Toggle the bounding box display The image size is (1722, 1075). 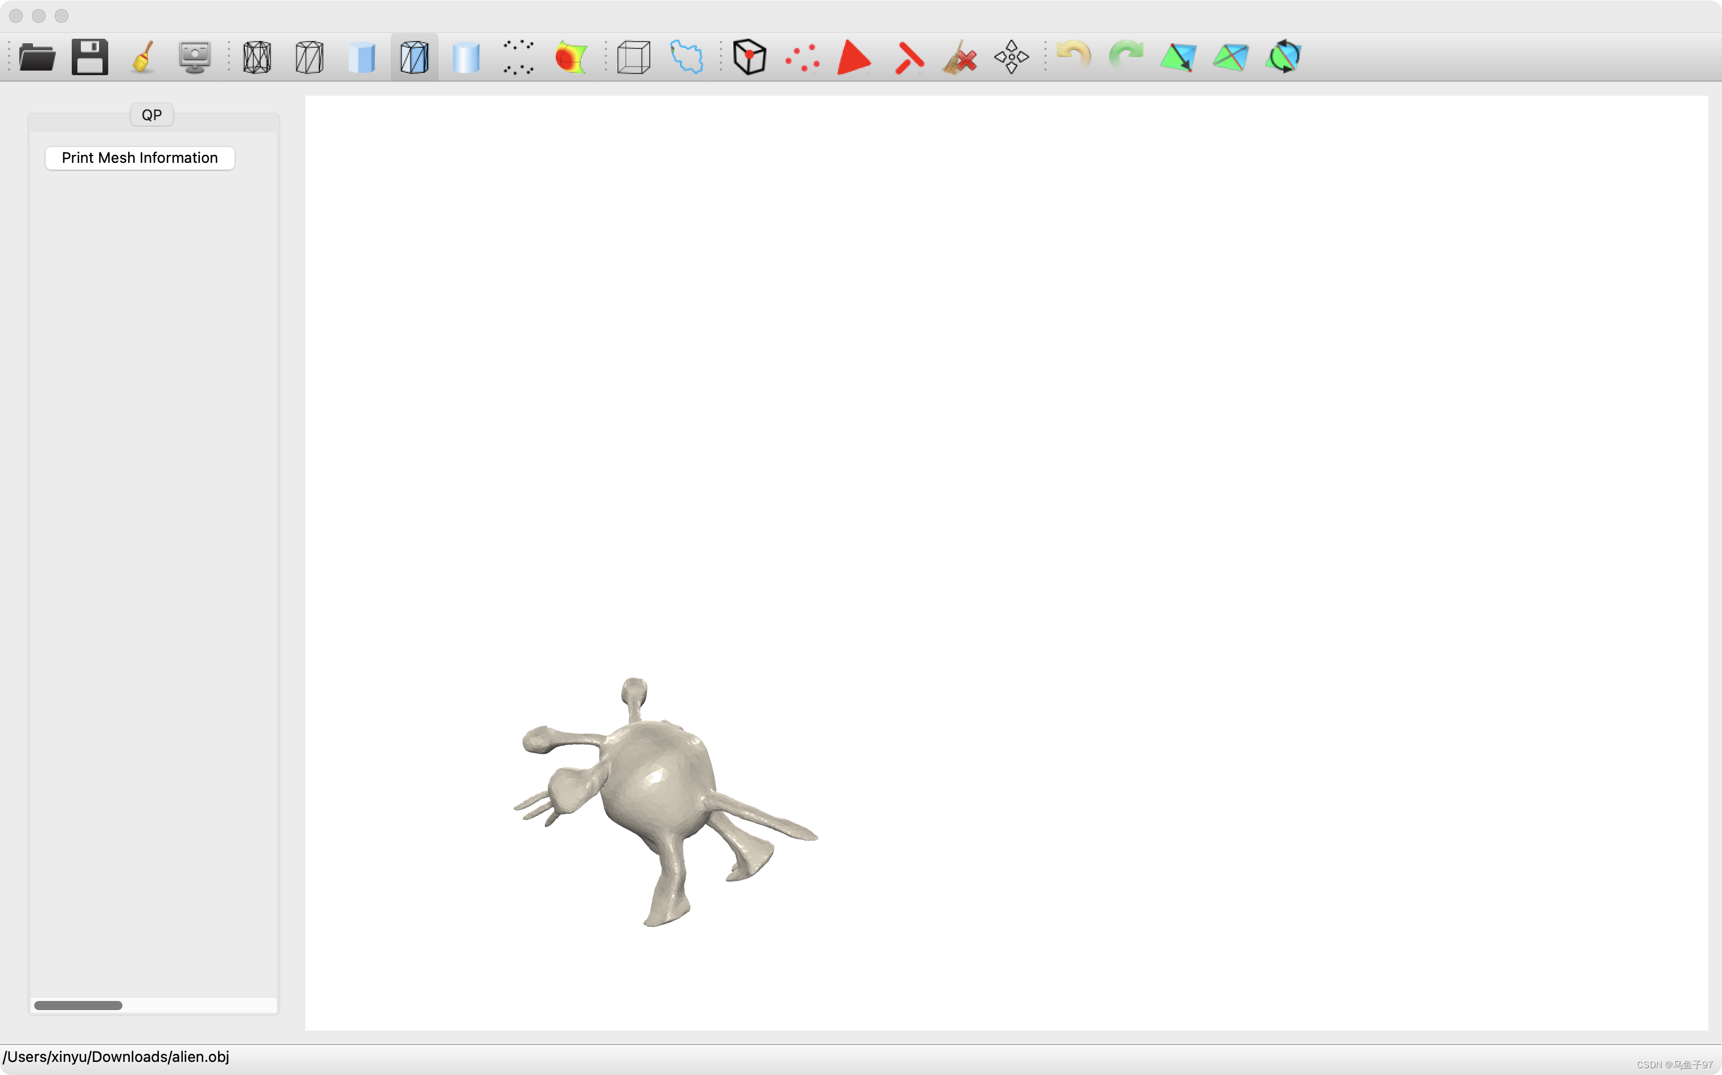click(x=633, y=57)
